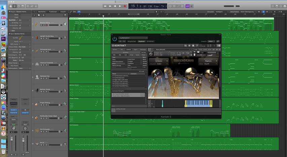Click the Kontakt save disk icon
The image size is (287, 157).
coord(185,46)
